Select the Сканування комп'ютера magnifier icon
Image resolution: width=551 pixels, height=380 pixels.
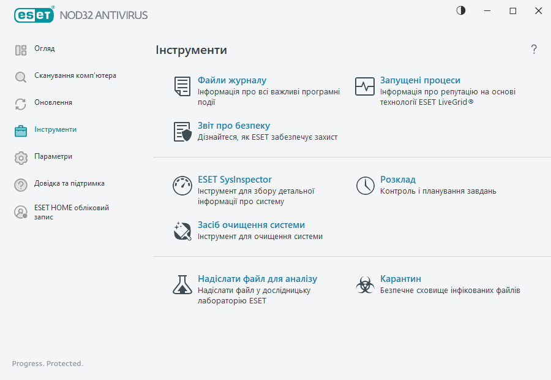[x=20, y=76]
